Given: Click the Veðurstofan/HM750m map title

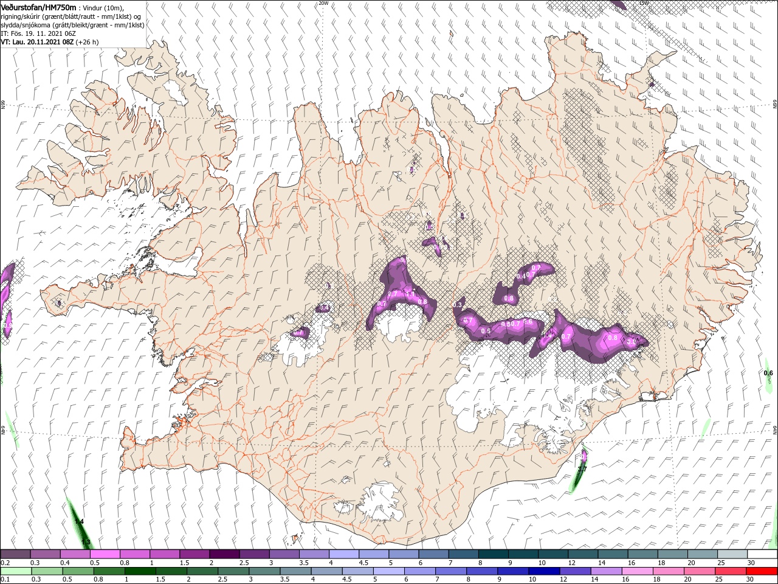Looking at the screenshot, I should click(39, 7).
